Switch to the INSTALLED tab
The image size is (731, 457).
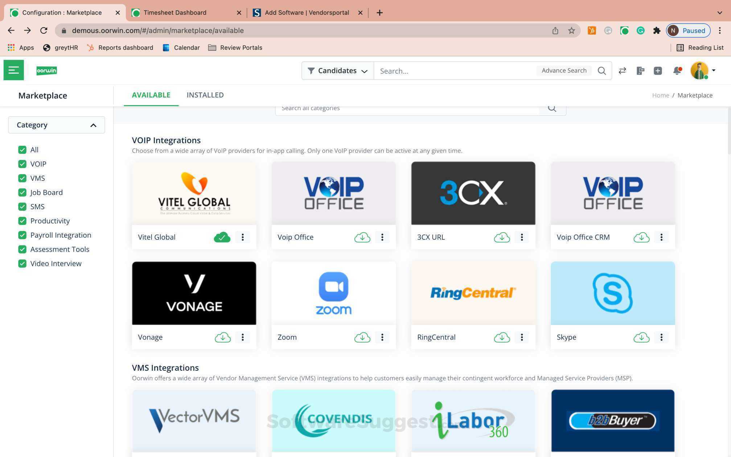(x=205, y=95)
